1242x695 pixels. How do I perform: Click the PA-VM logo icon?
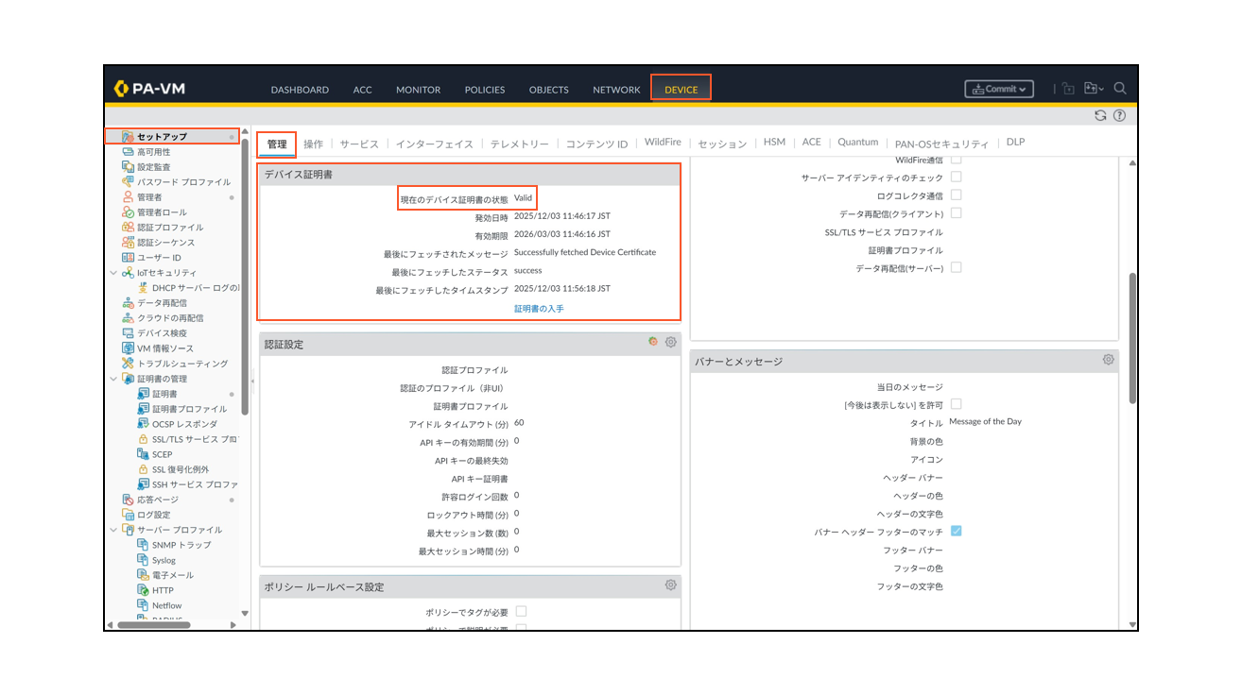tap(121, 89)
